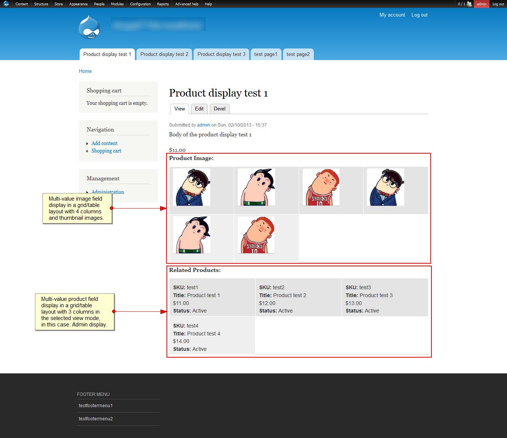
Task: Open Advanced help in admin toolbar
Action: point(187,4)
